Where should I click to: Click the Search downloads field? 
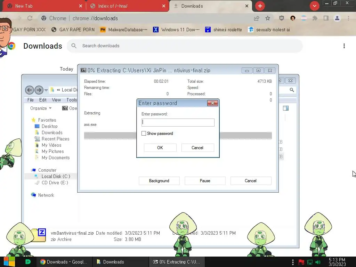point(185,46)
